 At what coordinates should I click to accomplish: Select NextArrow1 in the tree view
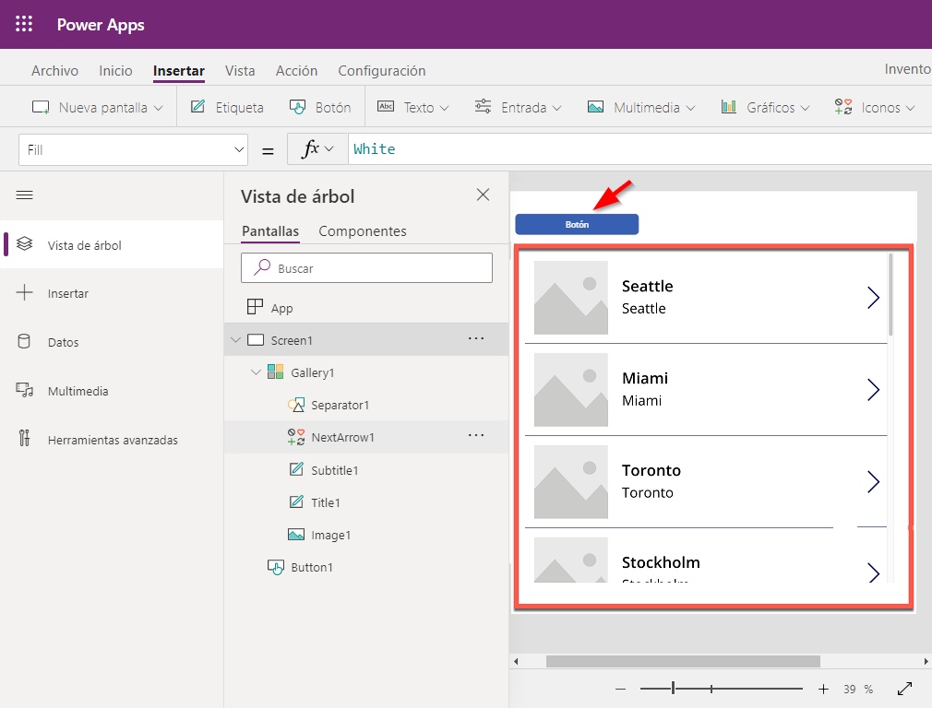point(366,437)
